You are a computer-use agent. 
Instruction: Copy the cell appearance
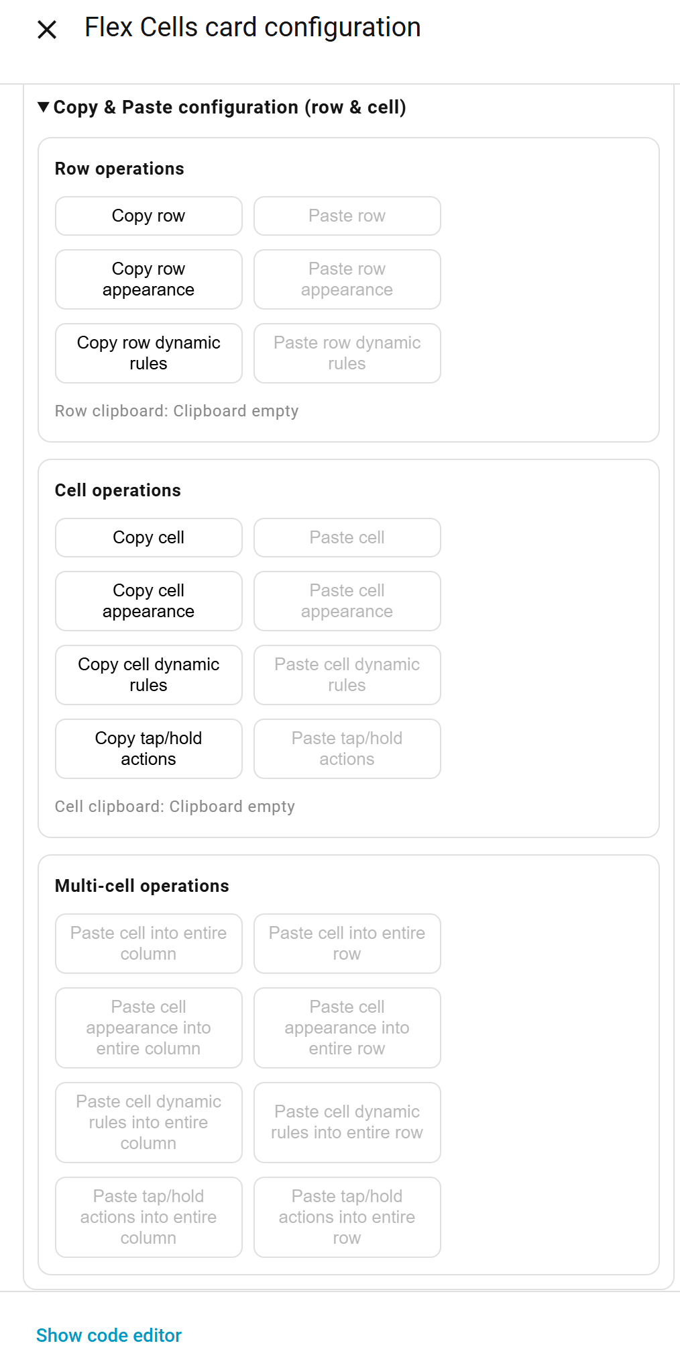148,601
